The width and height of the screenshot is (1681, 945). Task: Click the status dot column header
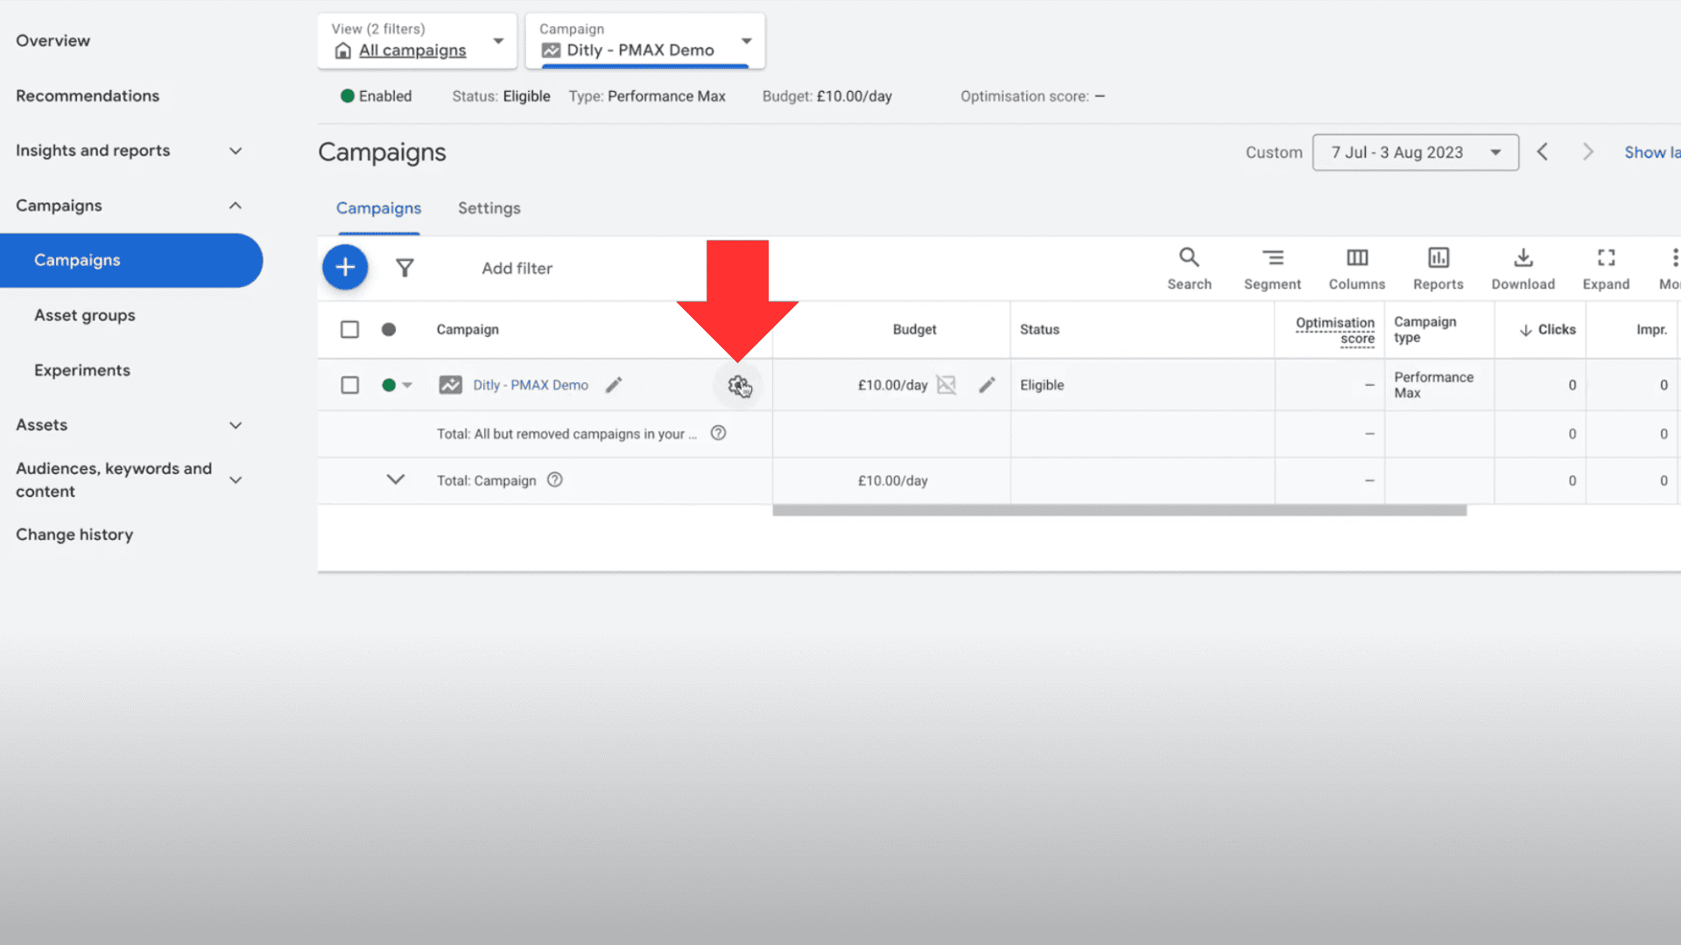coord(389,330)
